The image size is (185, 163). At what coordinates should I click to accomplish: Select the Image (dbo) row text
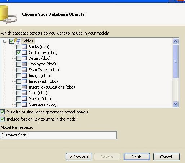coord(39,76)
